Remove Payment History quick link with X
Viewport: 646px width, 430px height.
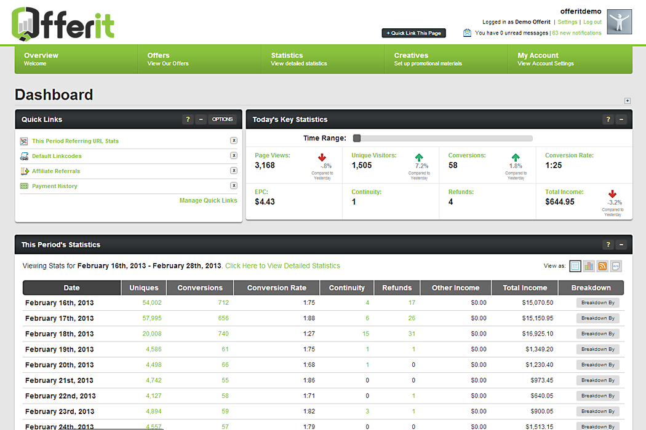(x=234, y=186)
